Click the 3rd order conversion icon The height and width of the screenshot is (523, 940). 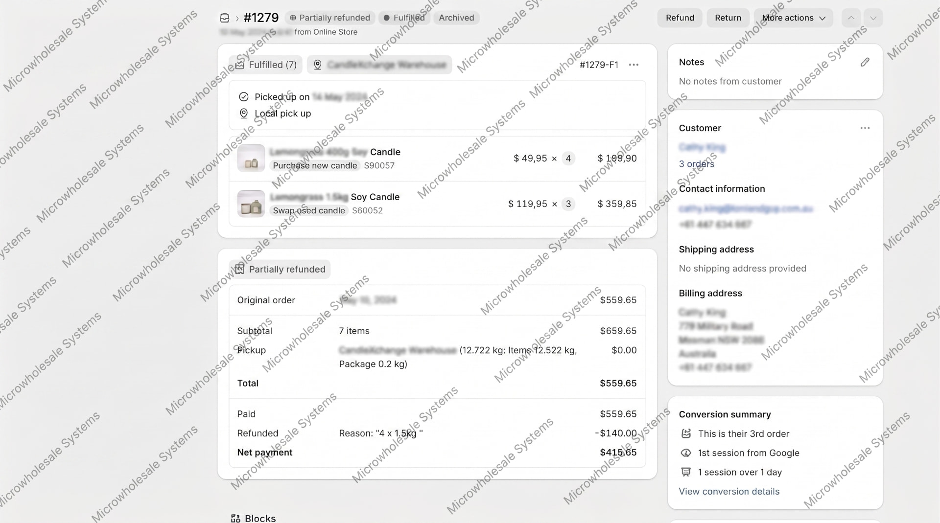(686, 434)
